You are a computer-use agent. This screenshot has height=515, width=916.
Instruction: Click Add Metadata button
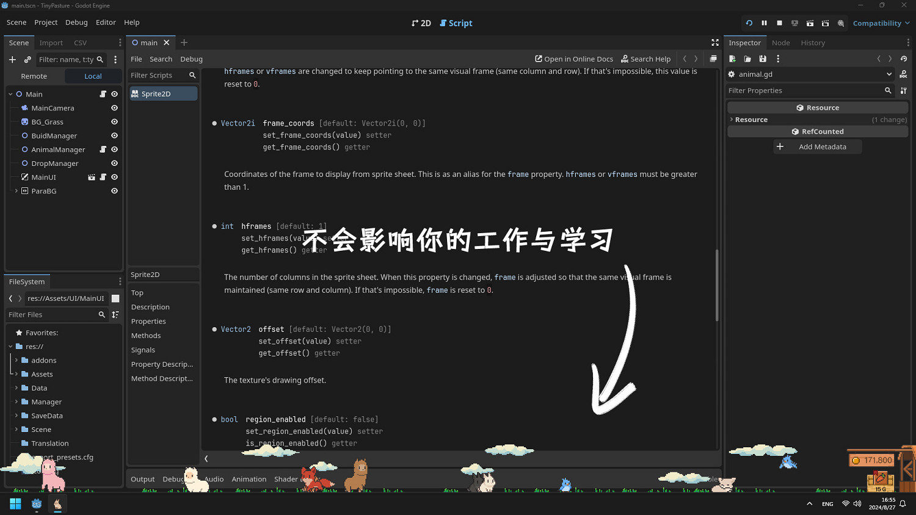pos(818,147)
